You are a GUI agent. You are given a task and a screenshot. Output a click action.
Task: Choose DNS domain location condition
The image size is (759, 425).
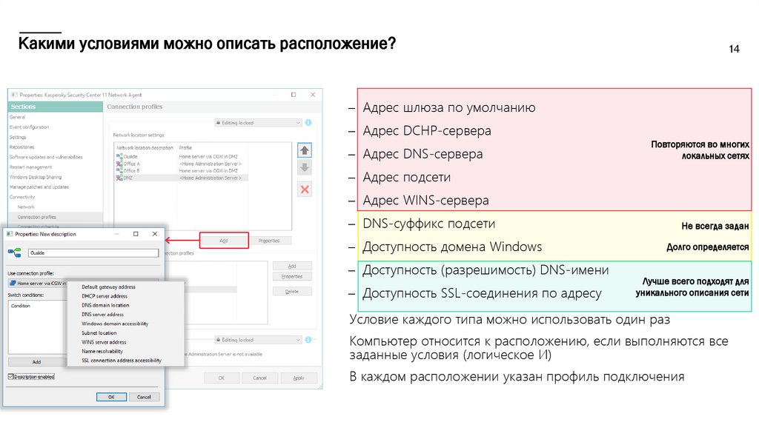pos(105,306)
